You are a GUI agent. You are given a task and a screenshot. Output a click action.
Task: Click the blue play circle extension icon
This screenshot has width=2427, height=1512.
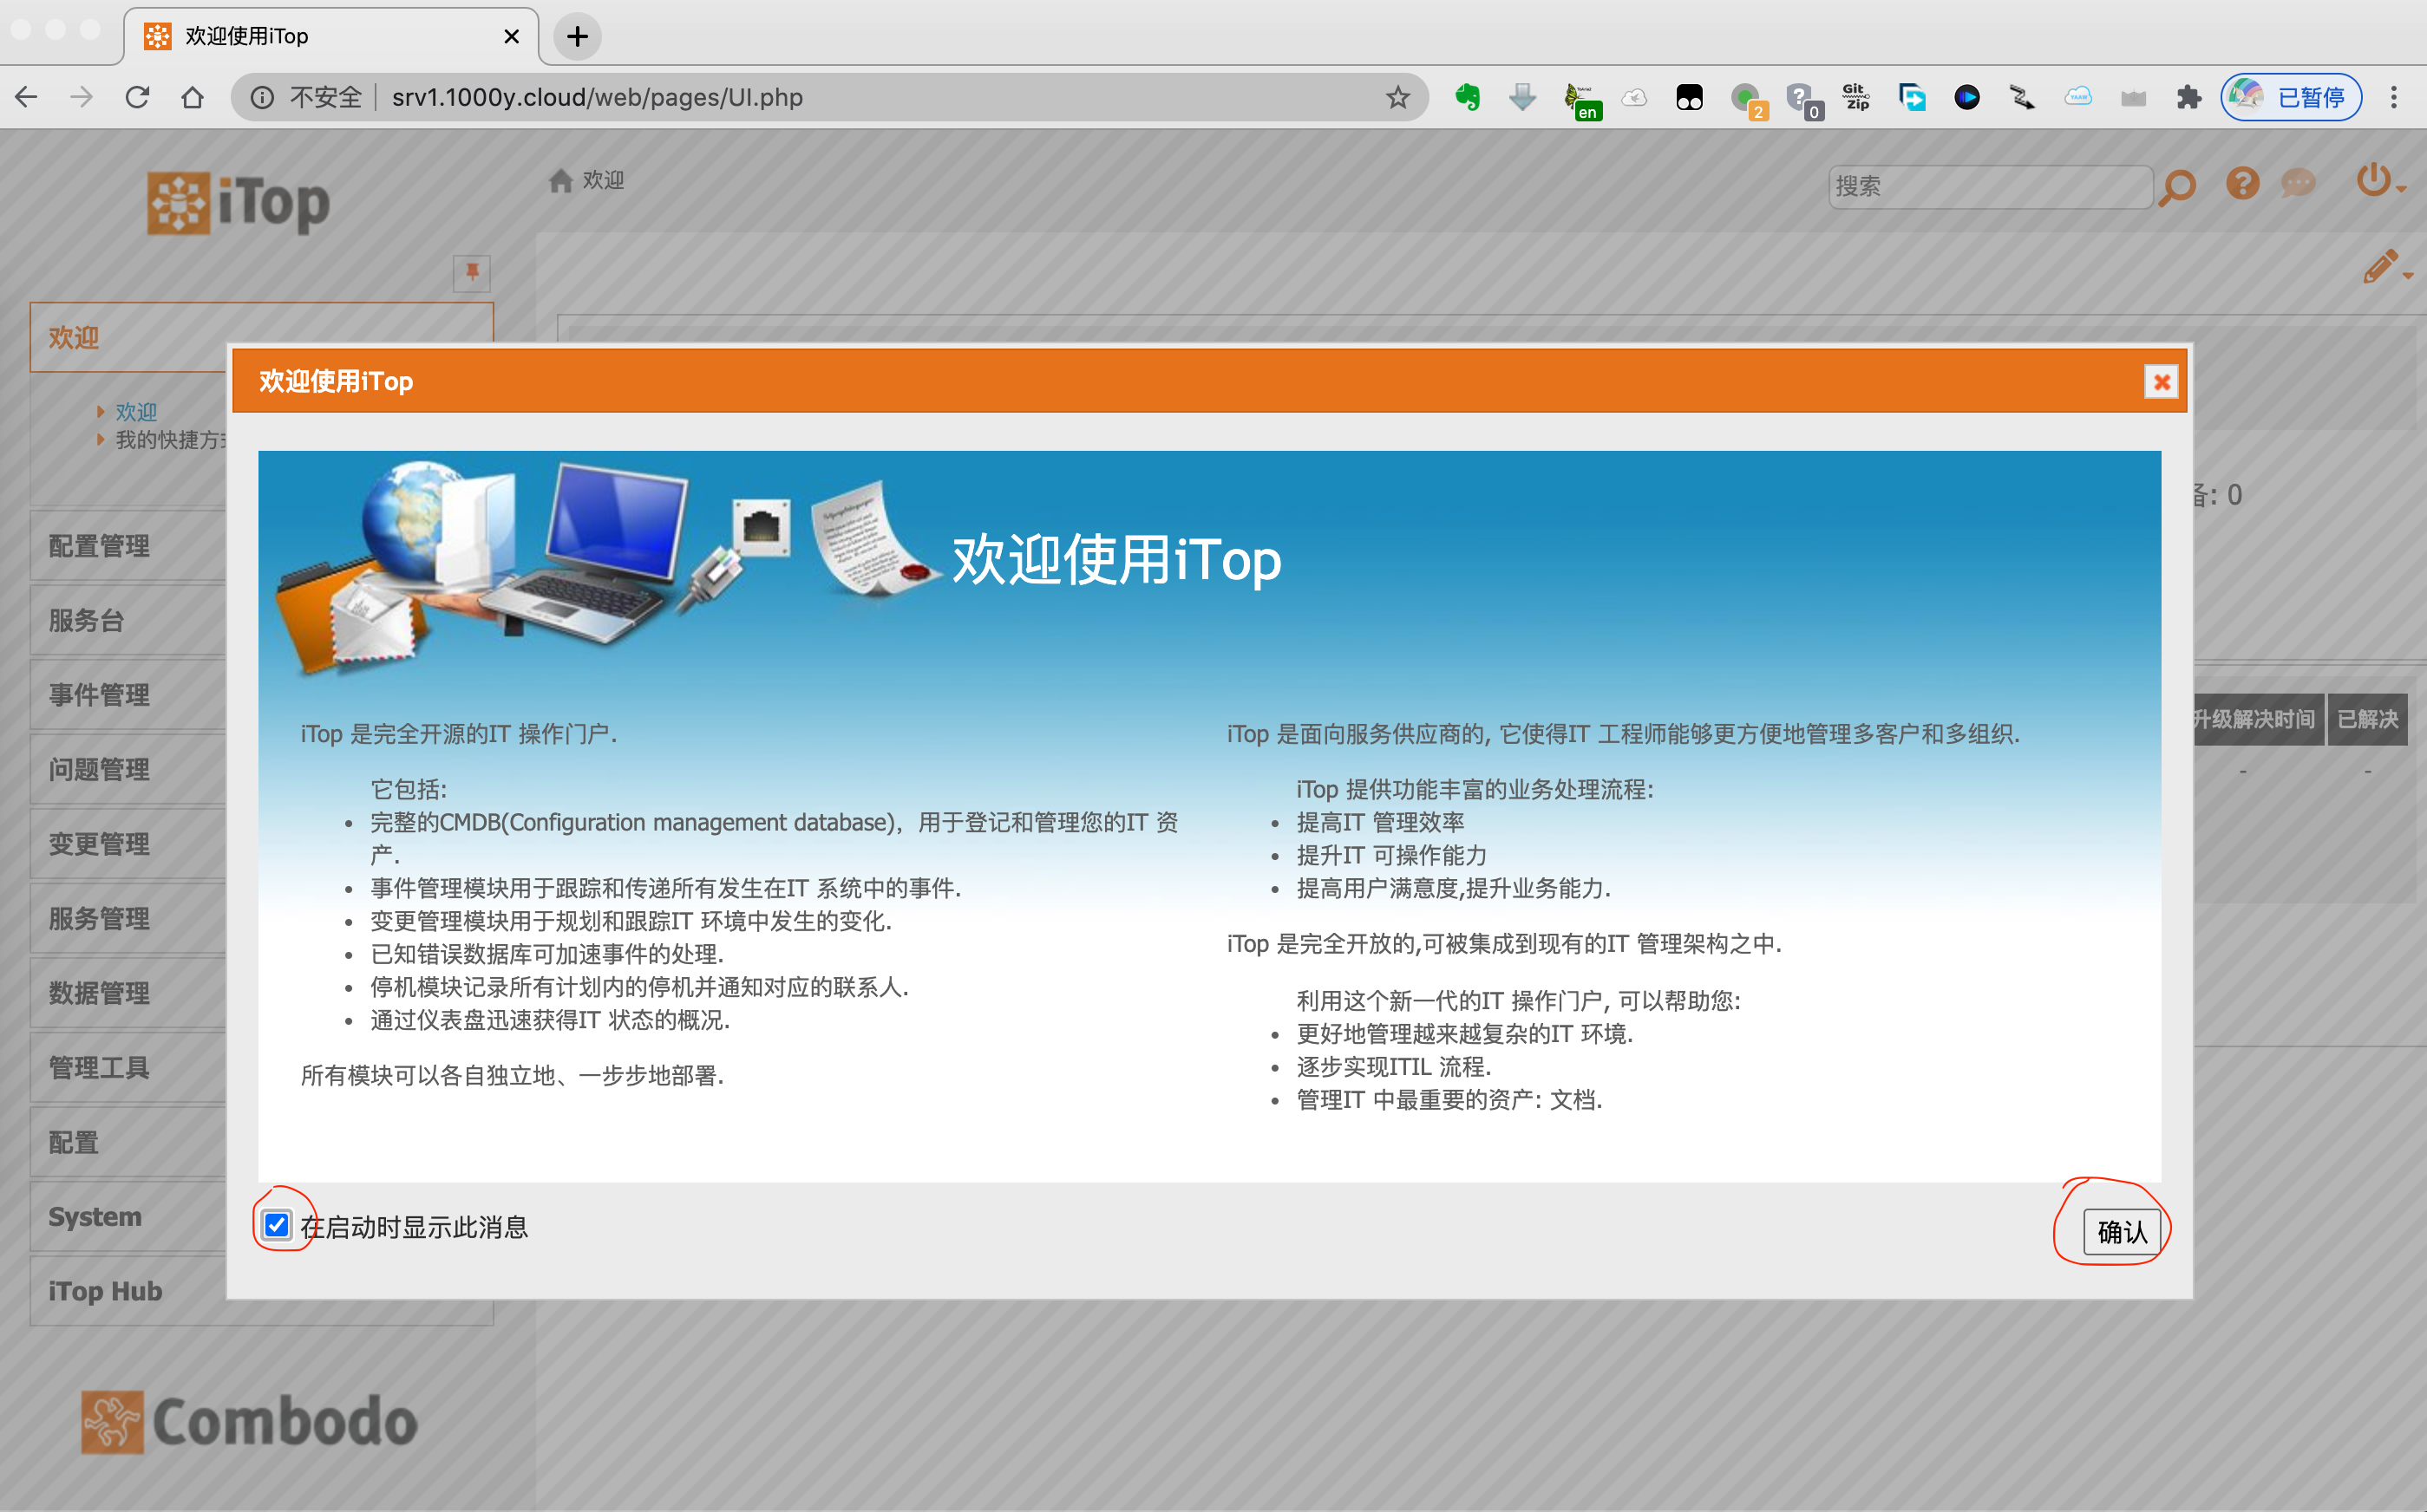click(1966, 97)
